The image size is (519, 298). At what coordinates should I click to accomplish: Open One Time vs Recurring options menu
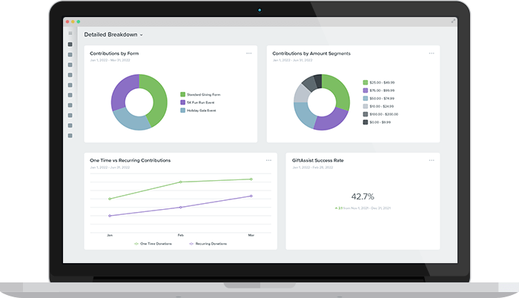click(x=268, y=160)
